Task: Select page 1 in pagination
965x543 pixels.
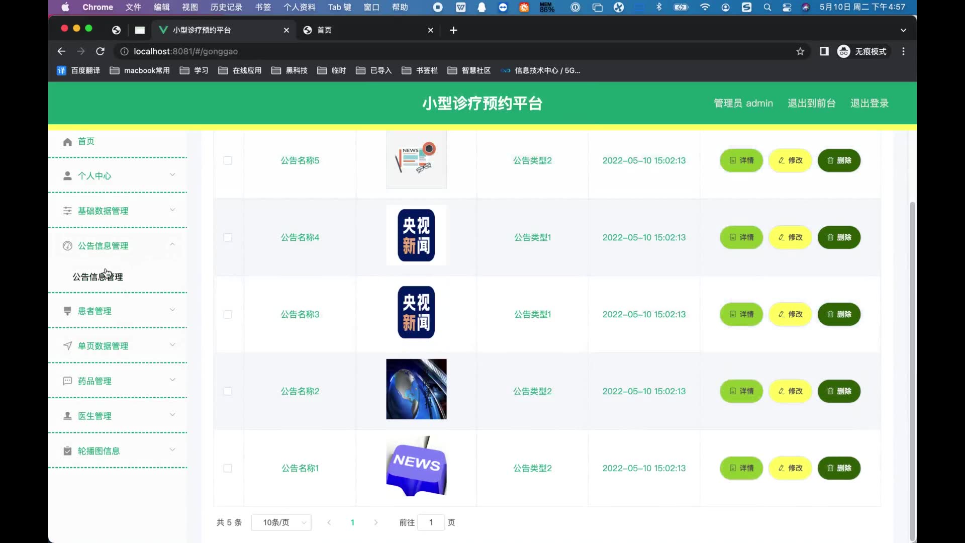Action: click(353, 522)
